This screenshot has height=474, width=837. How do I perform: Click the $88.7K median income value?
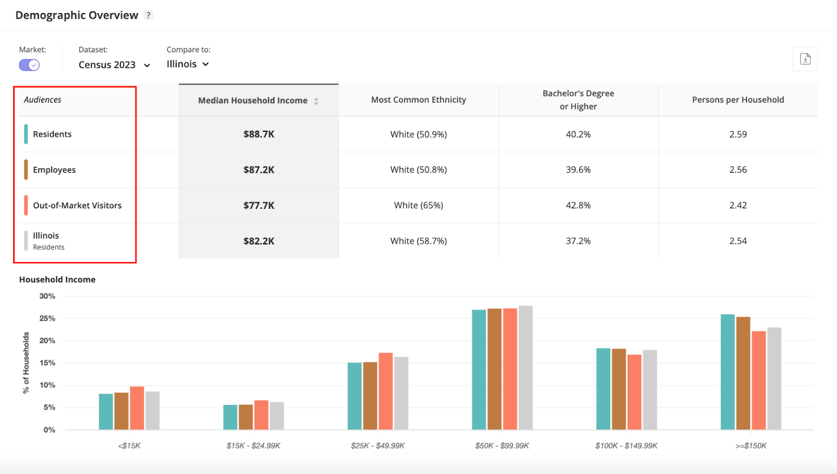pyautogui.click(x=259, y=134)
